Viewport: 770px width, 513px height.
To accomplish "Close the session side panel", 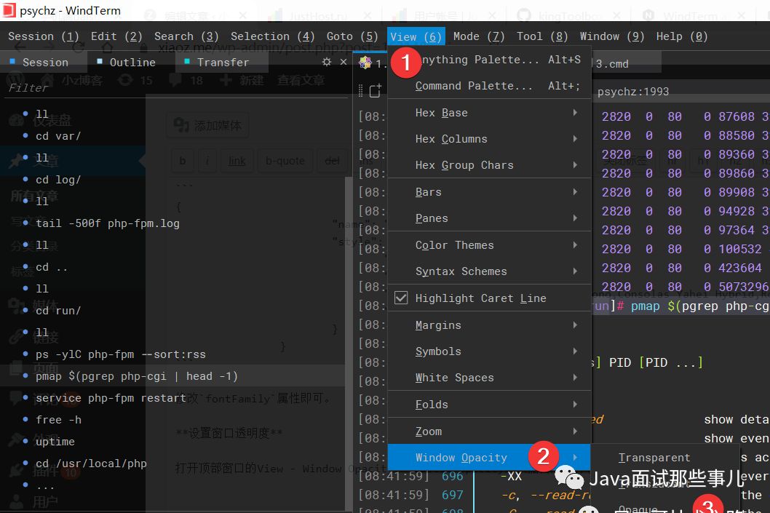I will pos(344,62).
